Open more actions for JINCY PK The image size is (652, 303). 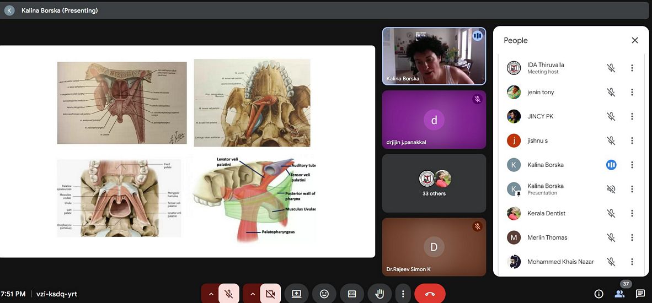632,116
